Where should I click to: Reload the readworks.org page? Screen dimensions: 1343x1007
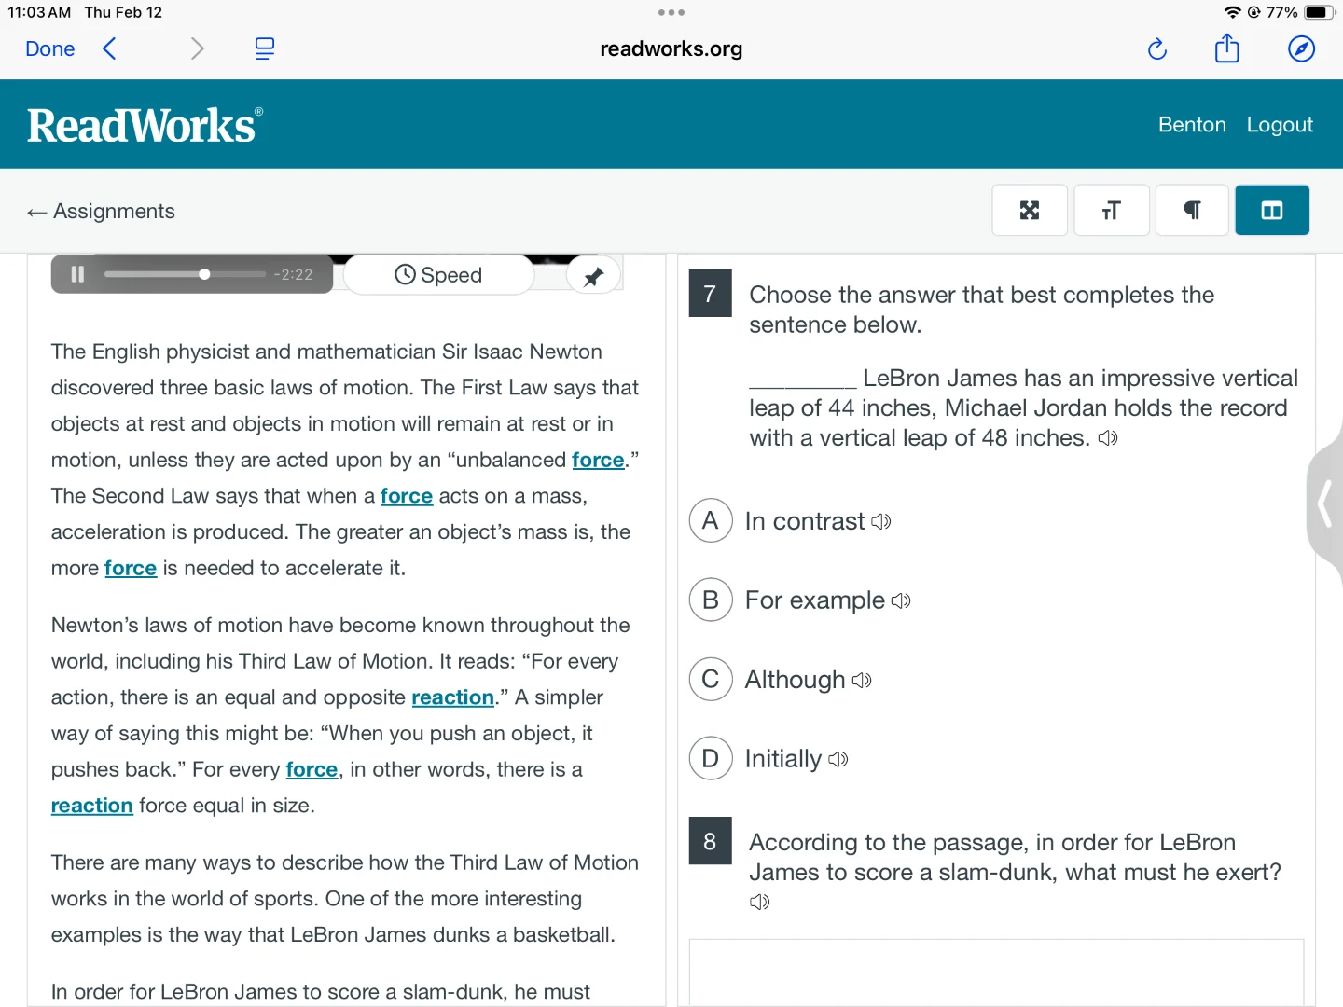[1157, 48]
